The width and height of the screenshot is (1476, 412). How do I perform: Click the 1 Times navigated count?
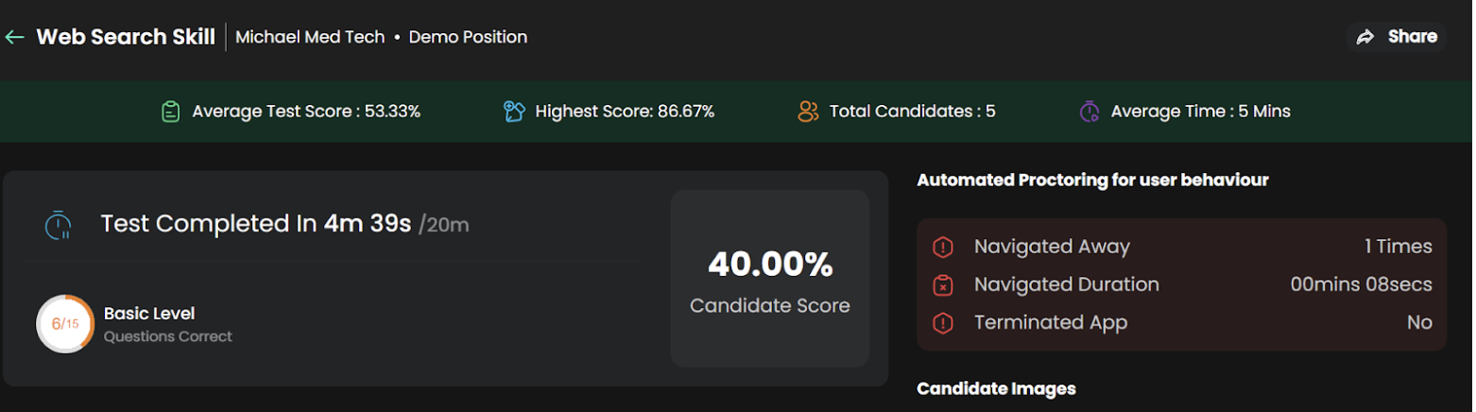tap(1399, 247)
